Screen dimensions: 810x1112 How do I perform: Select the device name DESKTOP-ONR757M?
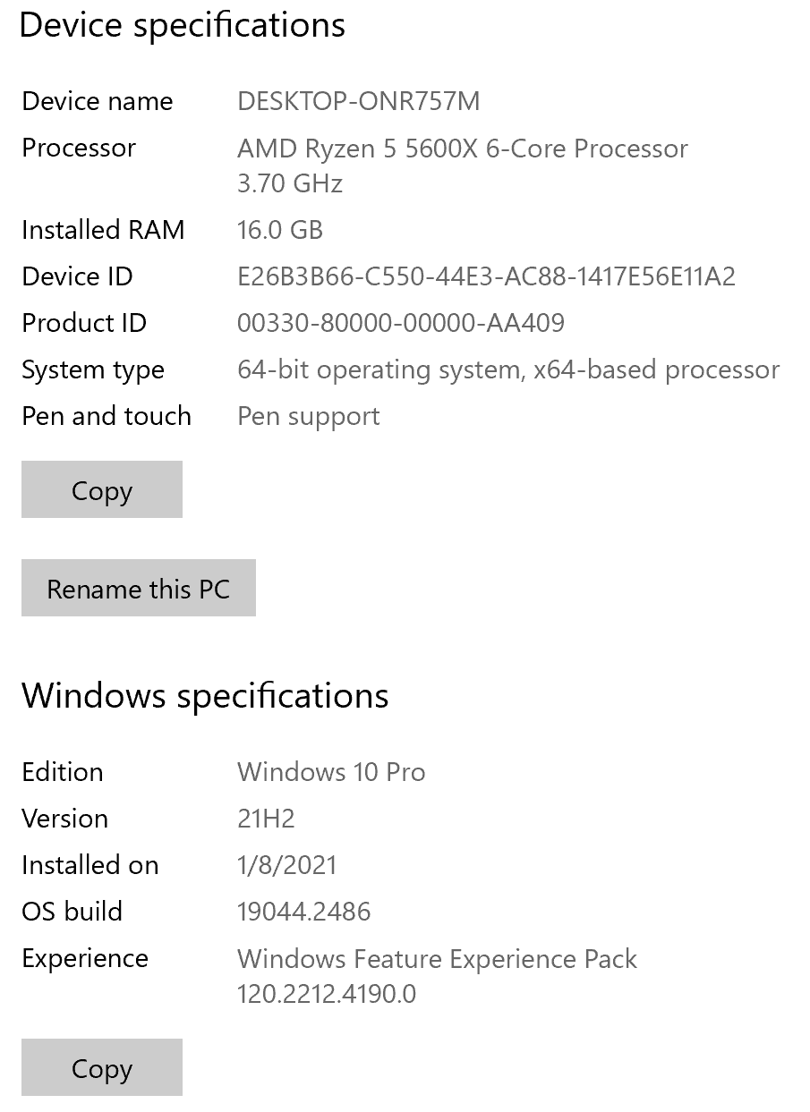click(358, 101)
